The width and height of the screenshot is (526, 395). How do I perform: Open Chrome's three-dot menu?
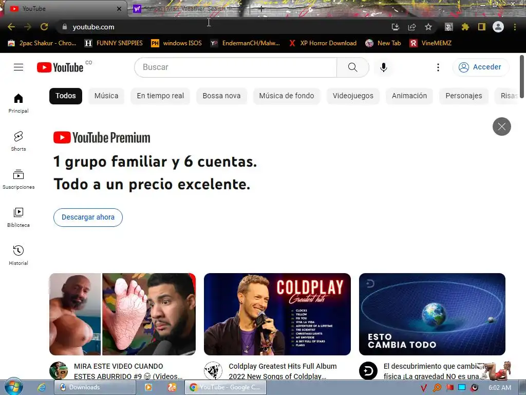(x=515, y=27)
